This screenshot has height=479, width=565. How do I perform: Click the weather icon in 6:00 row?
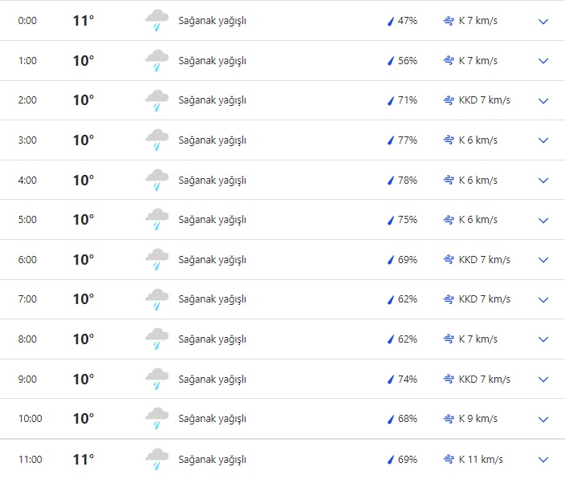156,260
